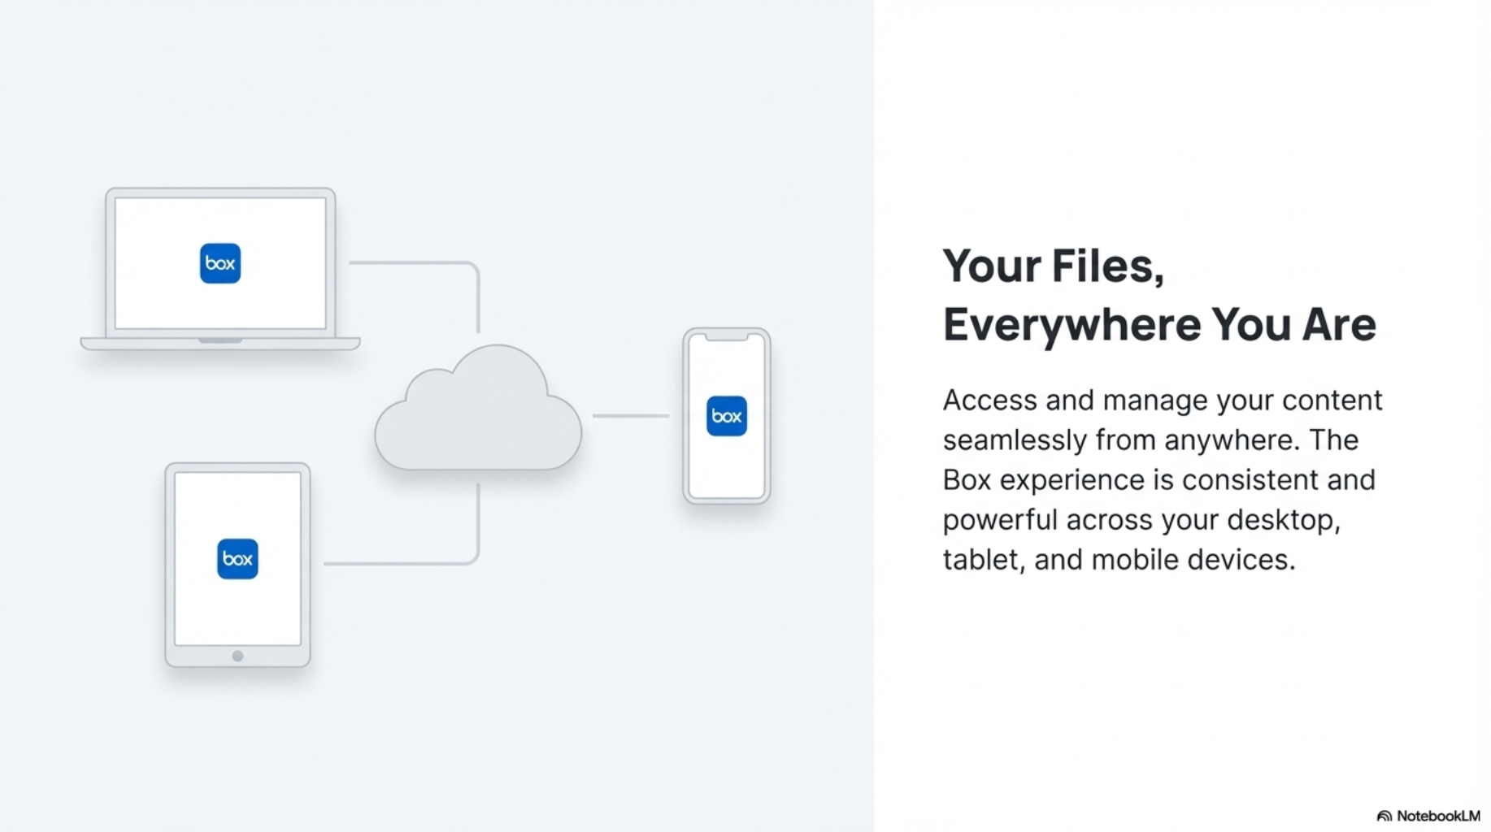The height and width of the screenshot is (832, 1491).
Task: Click the "Everywhere You Are" heading line
Action: 1158,324
